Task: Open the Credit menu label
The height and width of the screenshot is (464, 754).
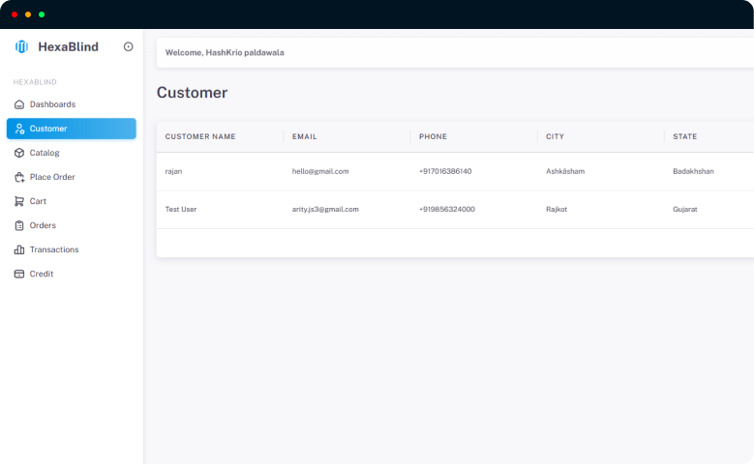Action: [x=42, y=274]
